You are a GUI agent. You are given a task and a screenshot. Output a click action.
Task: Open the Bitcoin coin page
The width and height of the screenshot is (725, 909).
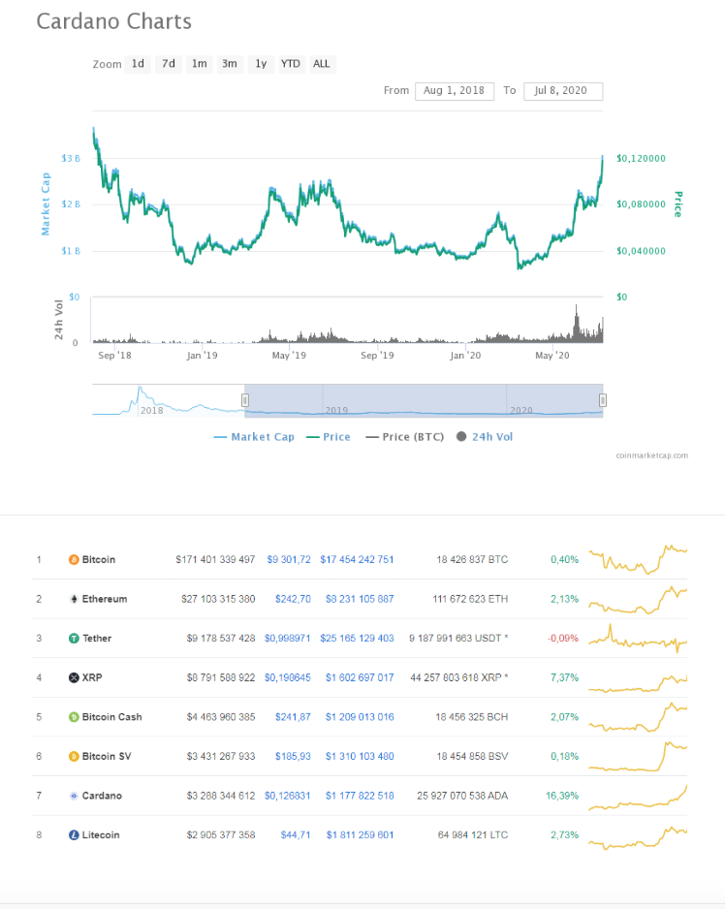pyautogui.click(x=99, y=560)
